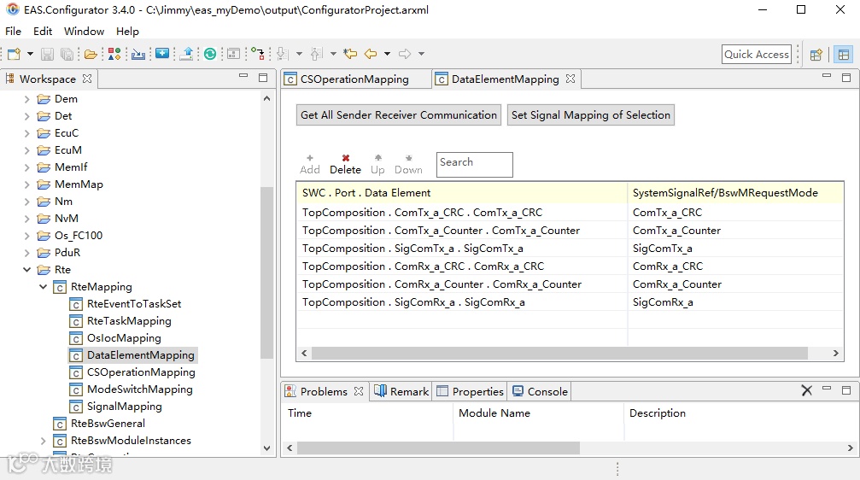Click the Down button above the table

tap(408, 165)
